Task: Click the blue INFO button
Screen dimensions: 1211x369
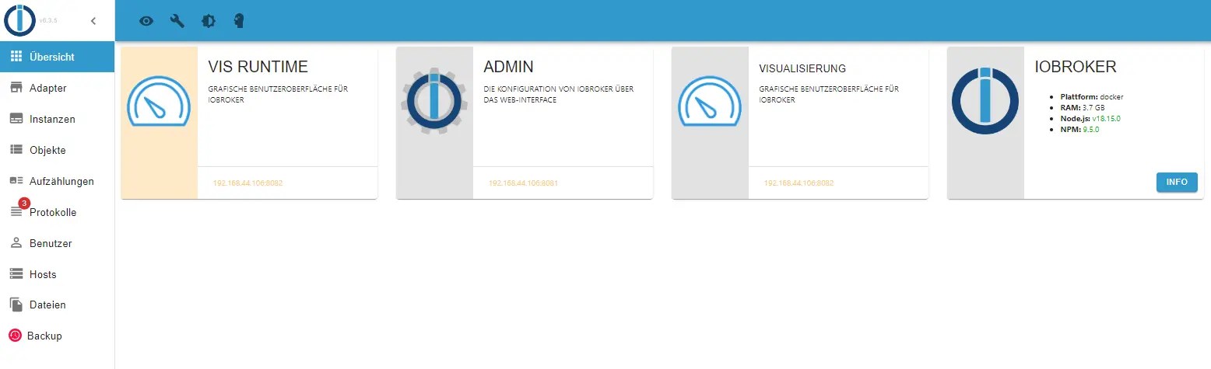Action: (1177, 182)
